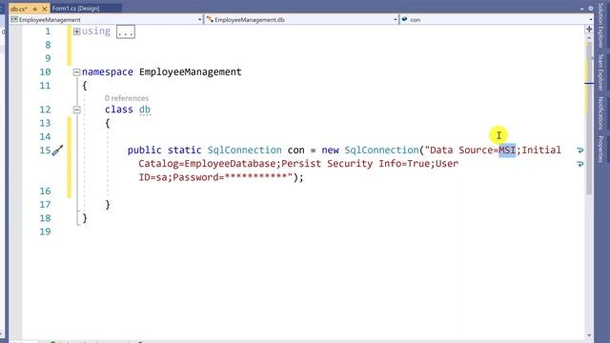This screenshot has height=343, width=610.
Task: Click the 'new' keyword on line 15
Action: pos(330,151)
